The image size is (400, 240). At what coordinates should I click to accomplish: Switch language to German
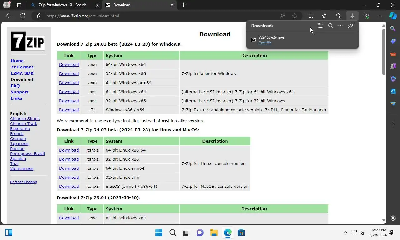click(x=18, y=138)
